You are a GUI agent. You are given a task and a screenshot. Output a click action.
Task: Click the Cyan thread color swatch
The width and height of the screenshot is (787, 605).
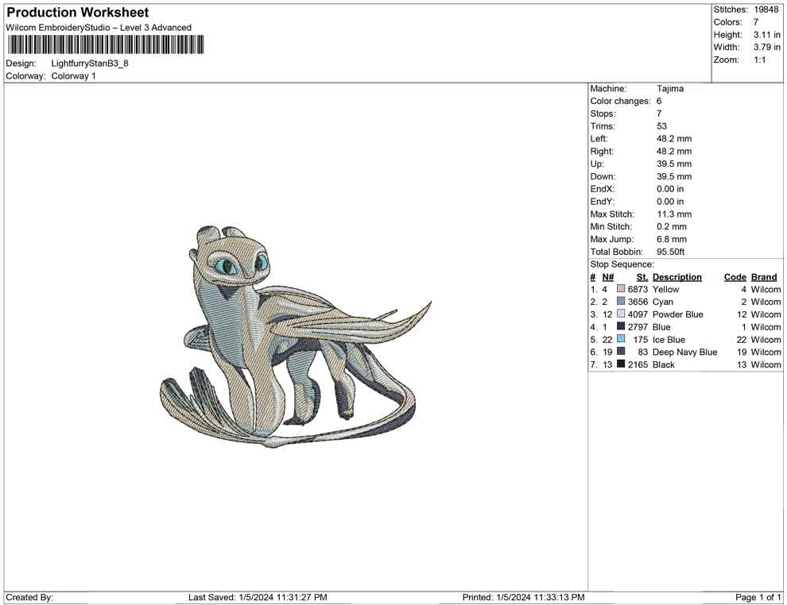coord(621,302)
